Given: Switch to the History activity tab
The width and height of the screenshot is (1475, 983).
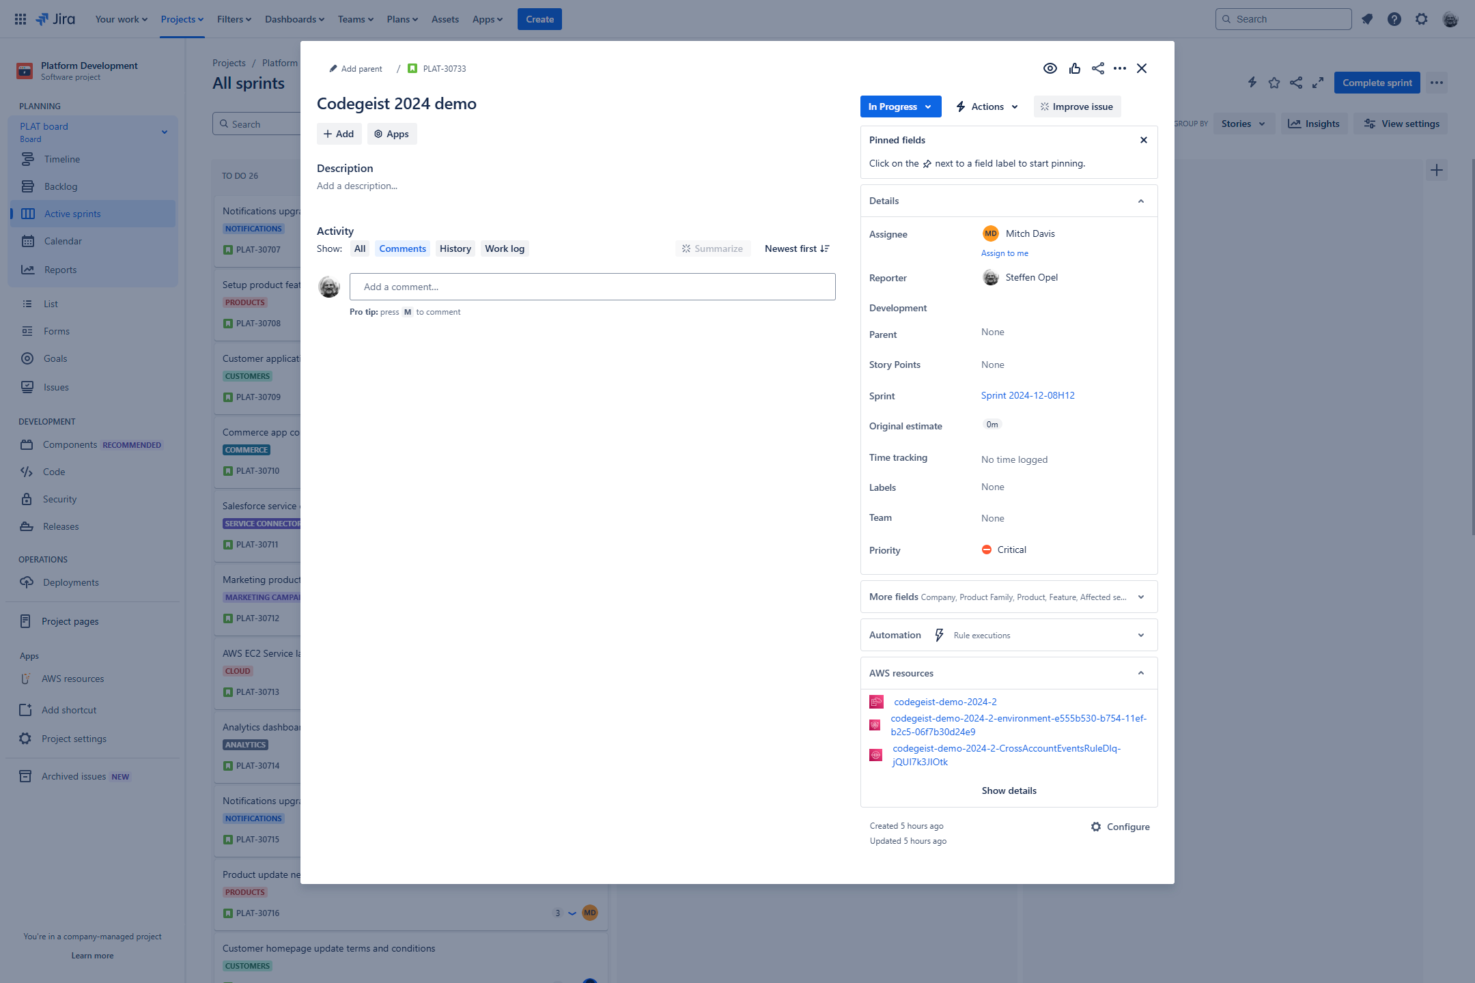Looking at the screenshot, I should [x=455, y=248].
